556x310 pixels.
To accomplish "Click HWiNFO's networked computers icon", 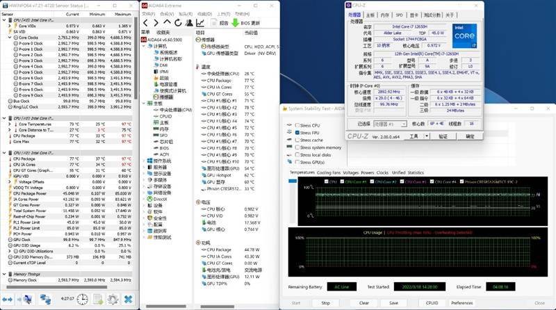I will click(x=45, y=300).
